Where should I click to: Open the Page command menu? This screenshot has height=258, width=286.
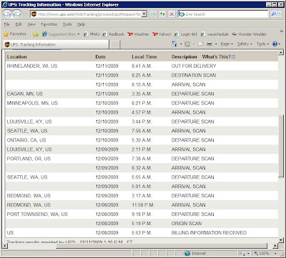227,44
